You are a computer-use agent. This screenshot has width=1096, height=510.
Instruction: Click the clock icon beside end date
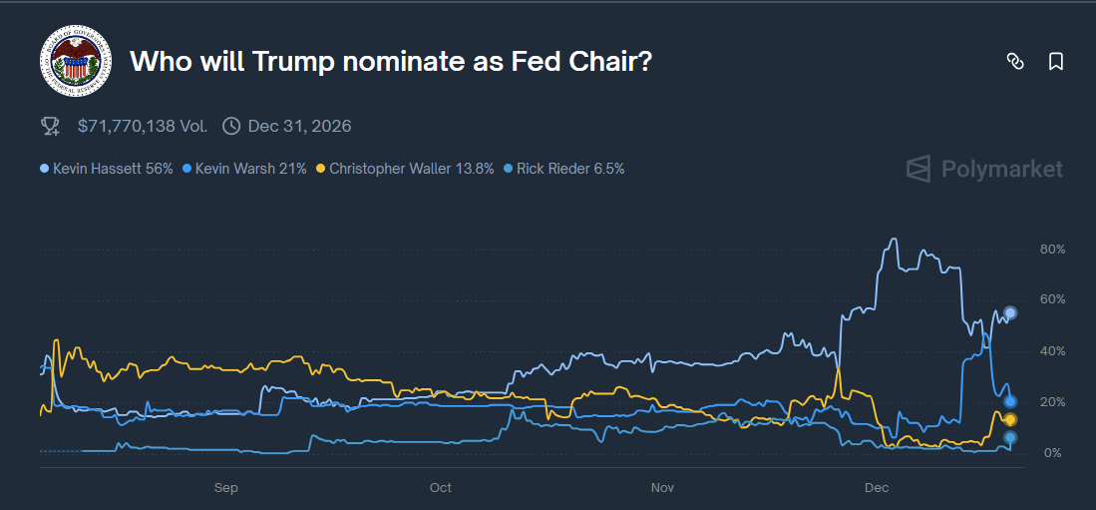click(x=231, y=126)
